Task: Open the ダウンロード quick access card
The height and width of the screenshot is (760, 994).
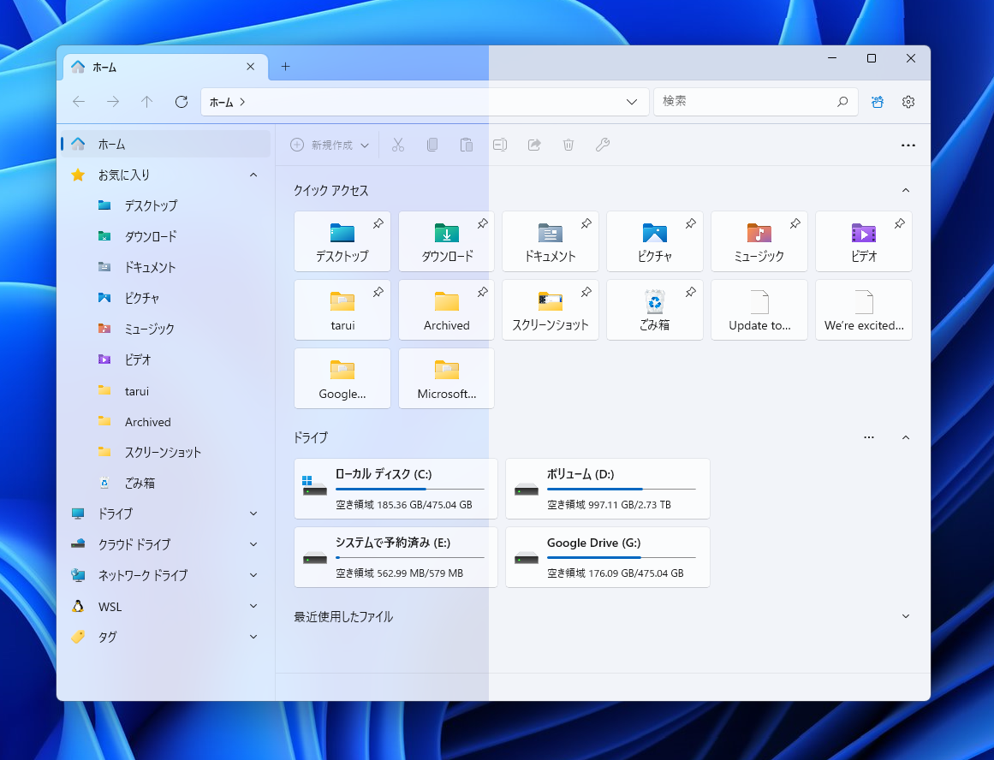Action: (x=446, y=241)
